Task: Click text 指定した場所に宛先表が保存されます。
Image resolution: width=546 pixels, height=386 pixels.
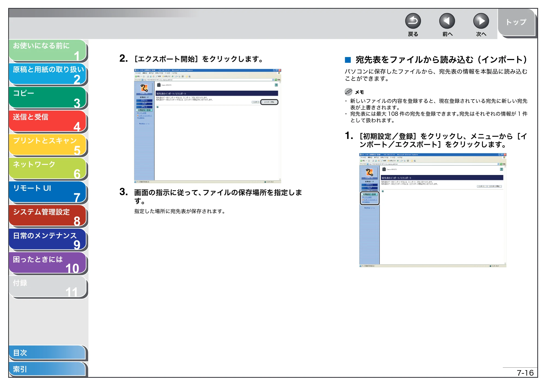Action: tap(180, 211)
